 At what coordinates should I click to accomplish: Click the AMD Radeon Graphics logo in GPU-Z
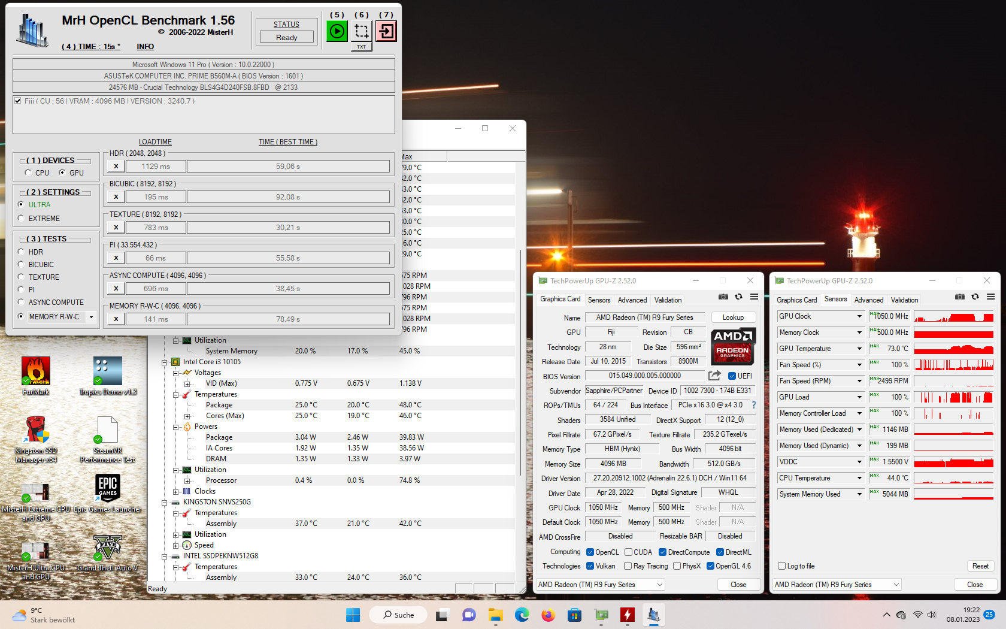(x=733, y=346)
